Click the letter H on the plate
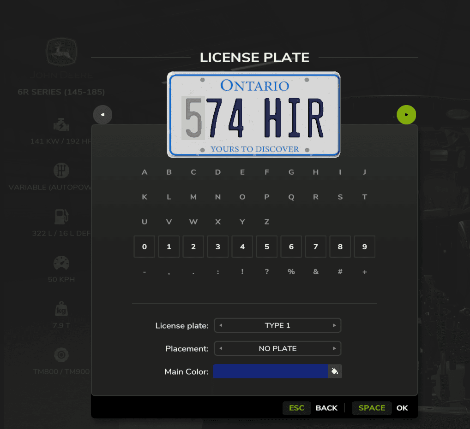This screenshot has width=470, height=429. (x=273, y=118)
